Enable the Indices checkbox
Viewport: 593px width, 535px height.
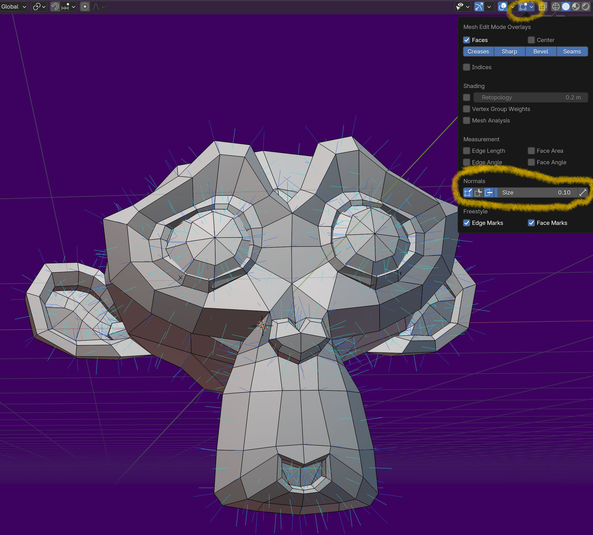[x=467, y=67]
